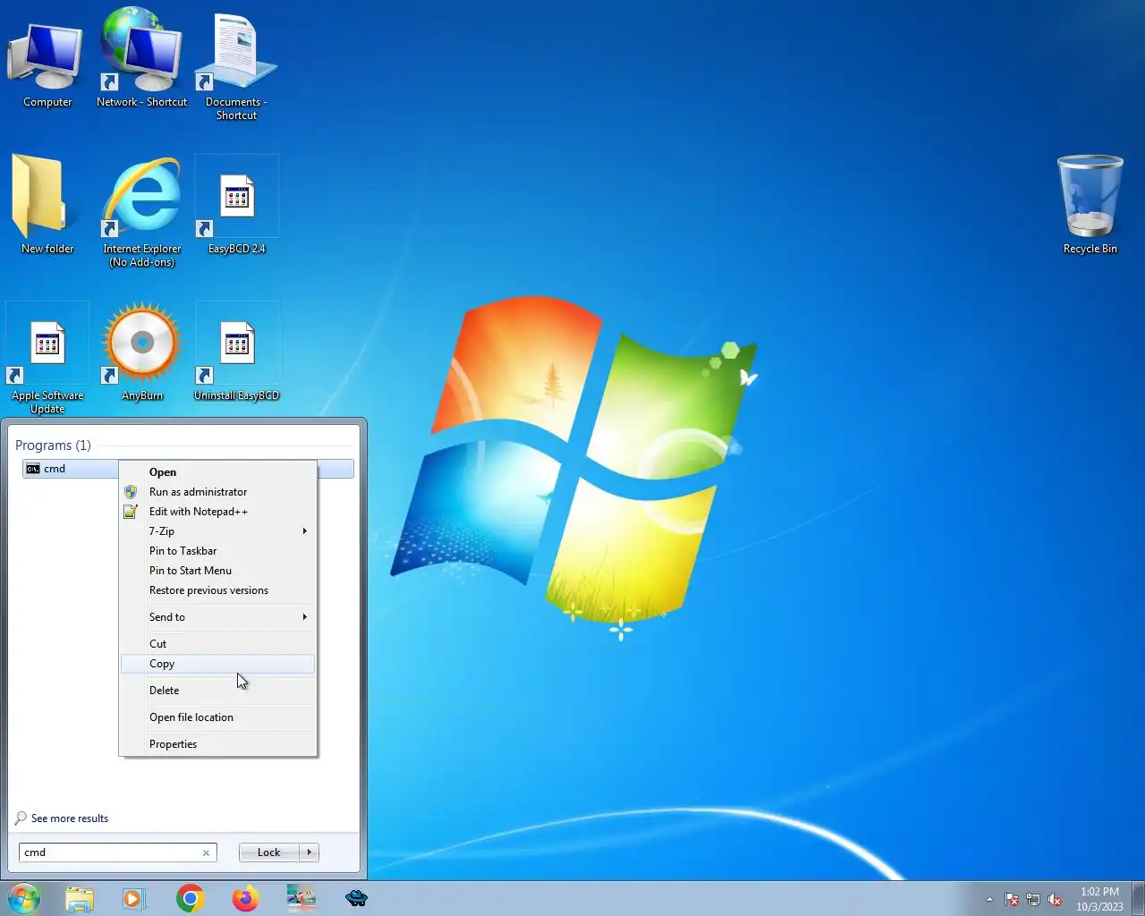Choose Open file location
Screen dimensions: 1145x916
(x=218, y=717)
